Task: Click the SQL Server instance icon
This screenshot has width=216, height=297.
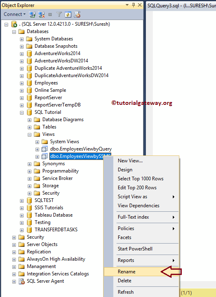Action: tap(14, 24)
